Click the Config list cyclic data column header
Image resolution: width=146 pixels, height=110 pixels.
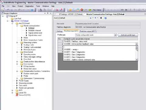pyautogui.click(x=101, y=39)
